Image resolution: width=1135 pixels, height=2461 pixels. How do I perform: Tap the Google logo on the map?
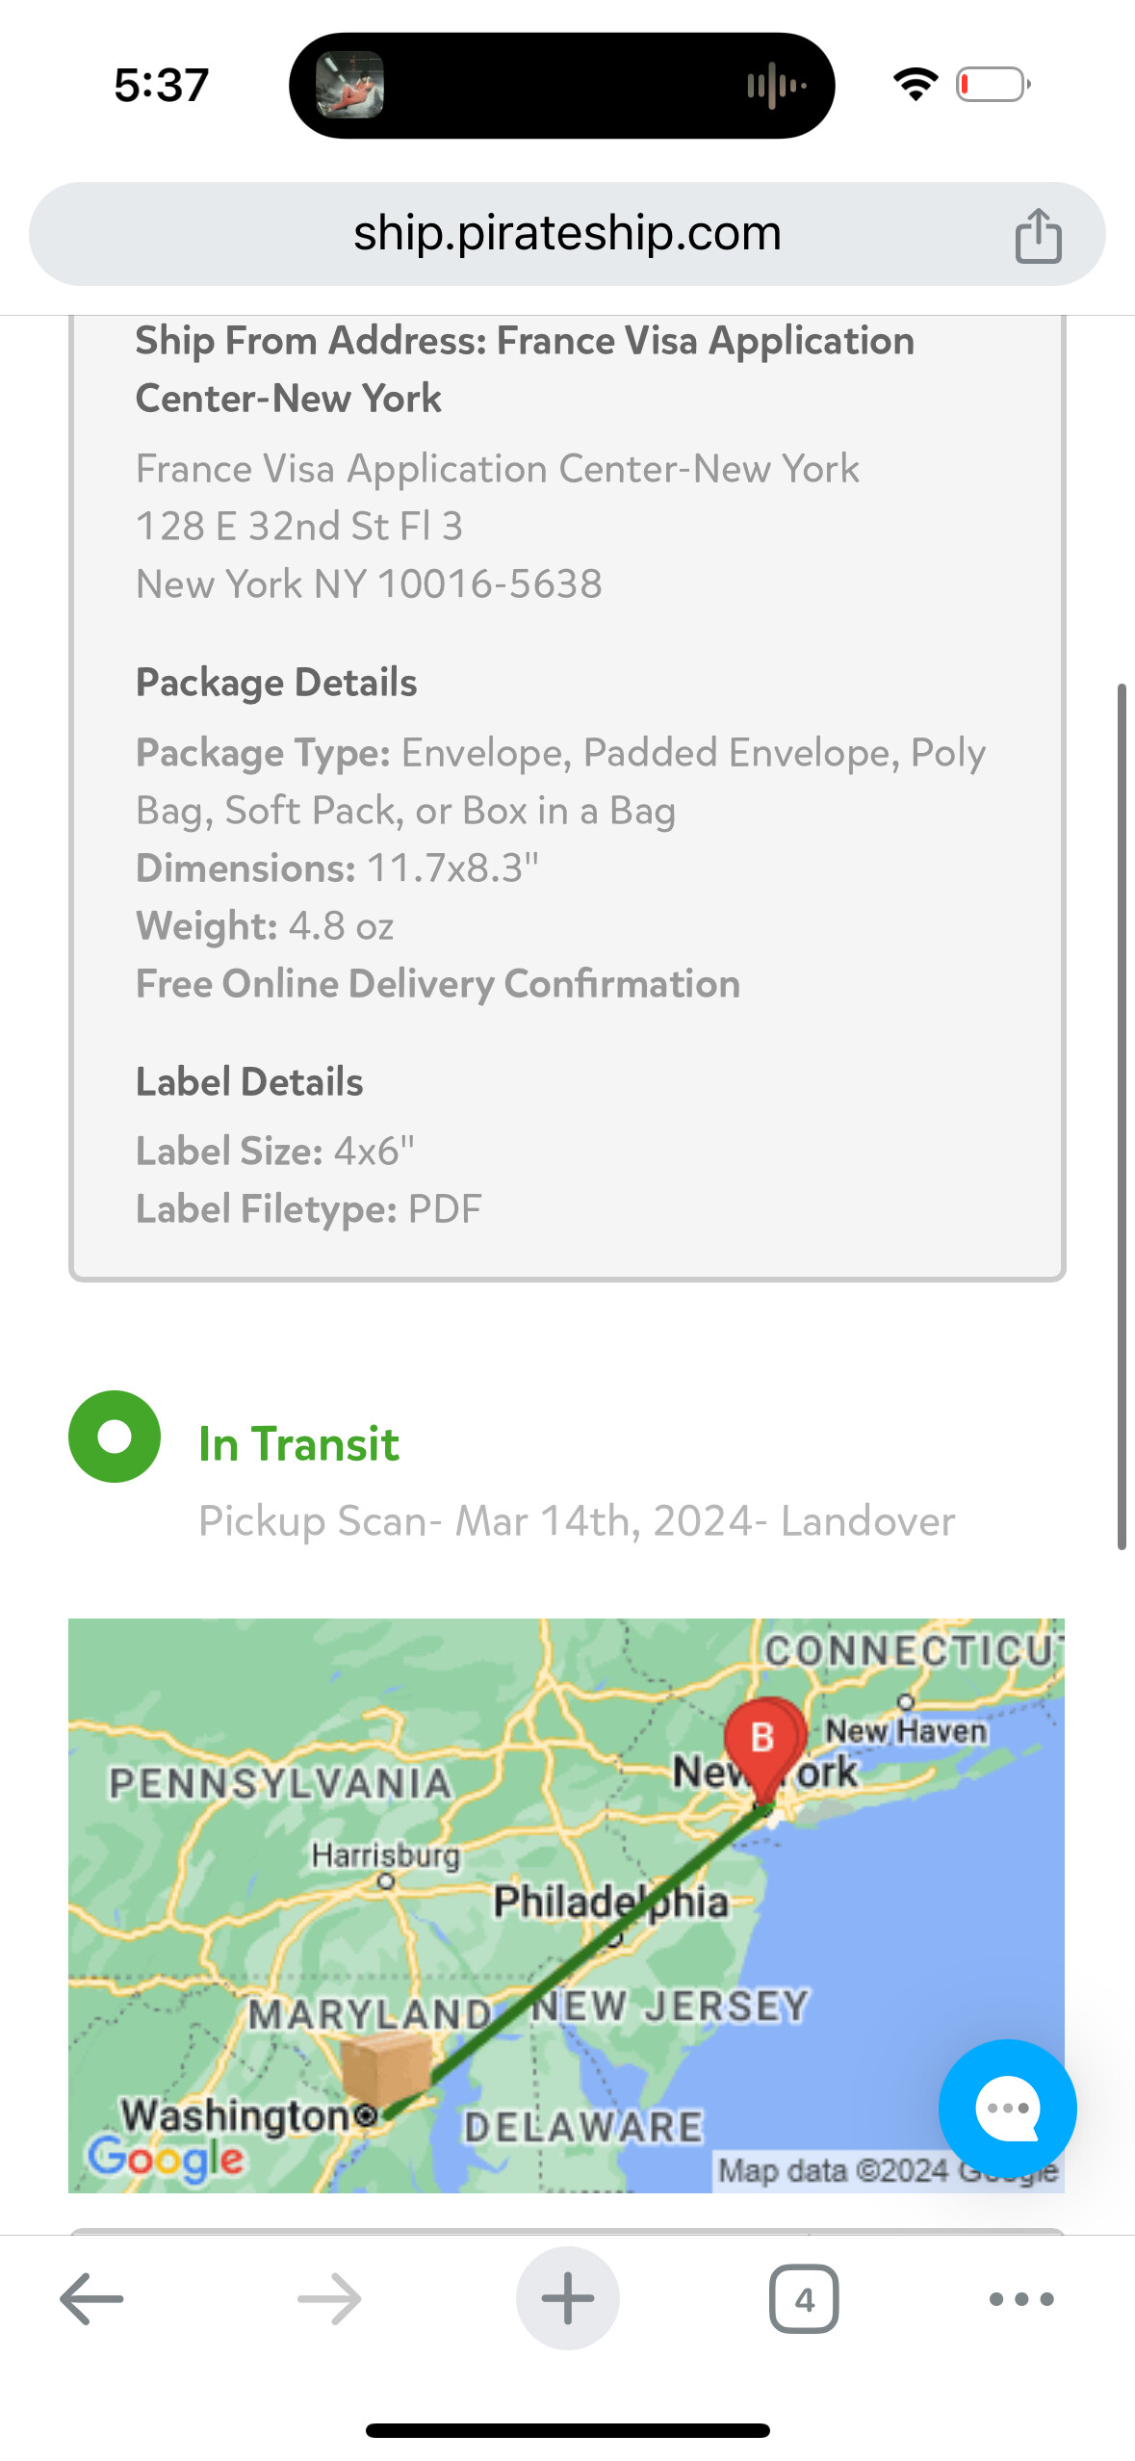pos(166,2158)
